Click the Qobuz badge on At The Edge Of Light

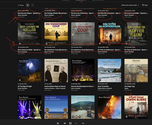click(20, 80)
